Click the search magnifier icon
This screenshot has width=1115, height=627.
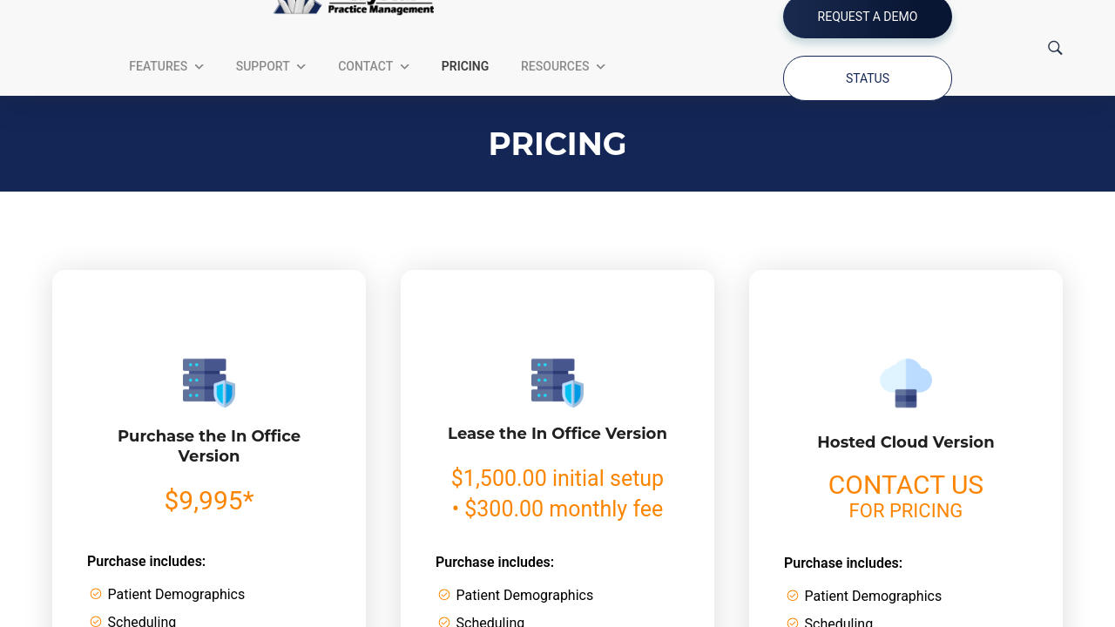pos(1055,48)
